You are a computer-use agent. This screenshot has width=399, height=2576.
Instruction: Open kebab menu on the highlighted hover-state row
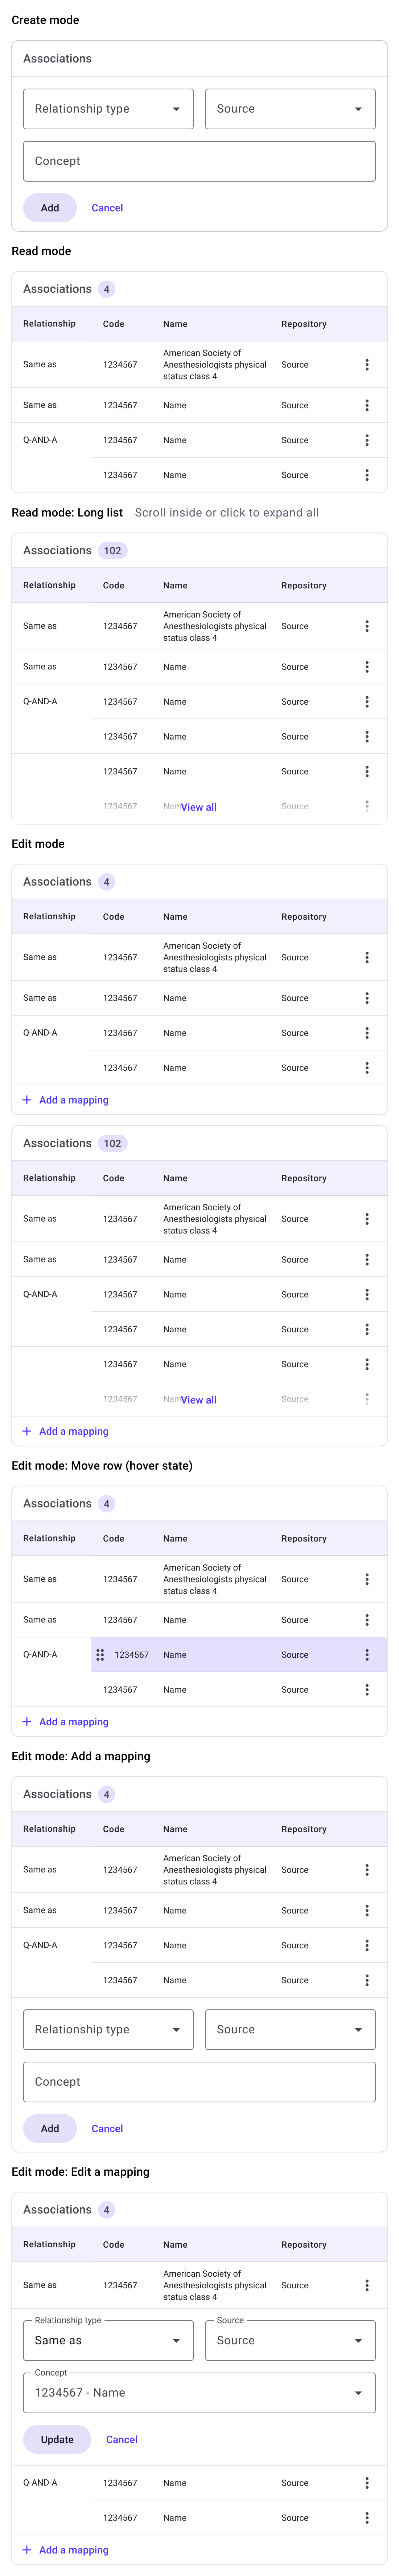pyautogui.click(x=367, y=1655)
